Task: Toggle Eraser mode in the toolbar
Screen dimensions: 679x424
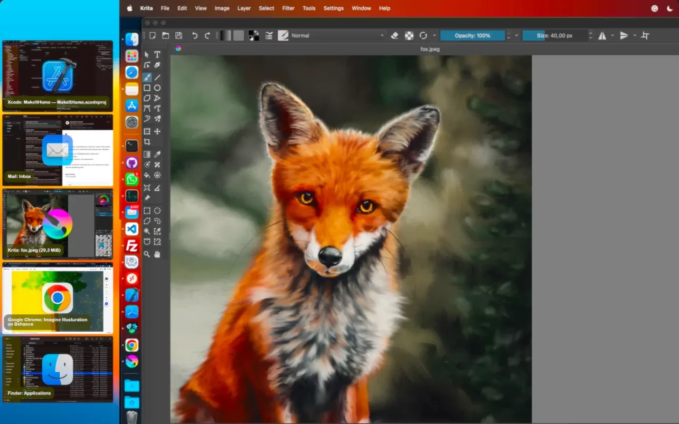Action: (394, 35)
